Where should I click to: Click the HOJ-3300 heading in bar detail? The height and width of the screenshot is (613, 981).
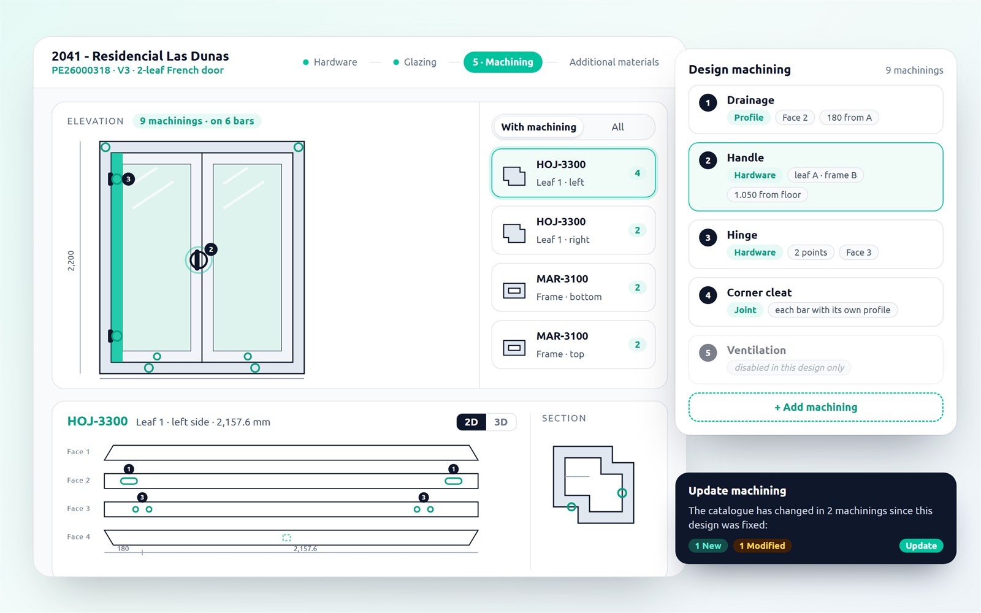(97, 421)
